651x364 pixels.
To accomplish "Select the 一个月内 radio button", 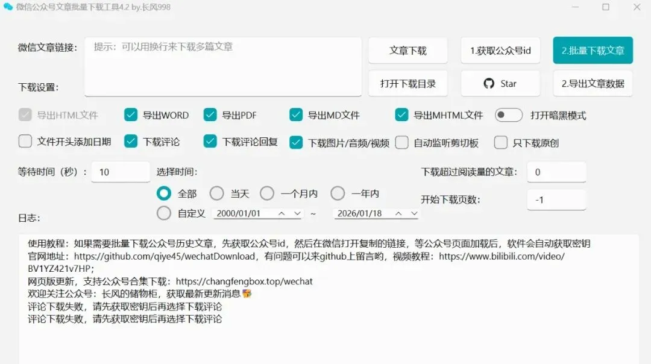I will pyautogui.click(x=267, y=193).
